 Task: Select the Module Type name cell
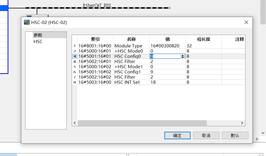[x=131, y=46]
